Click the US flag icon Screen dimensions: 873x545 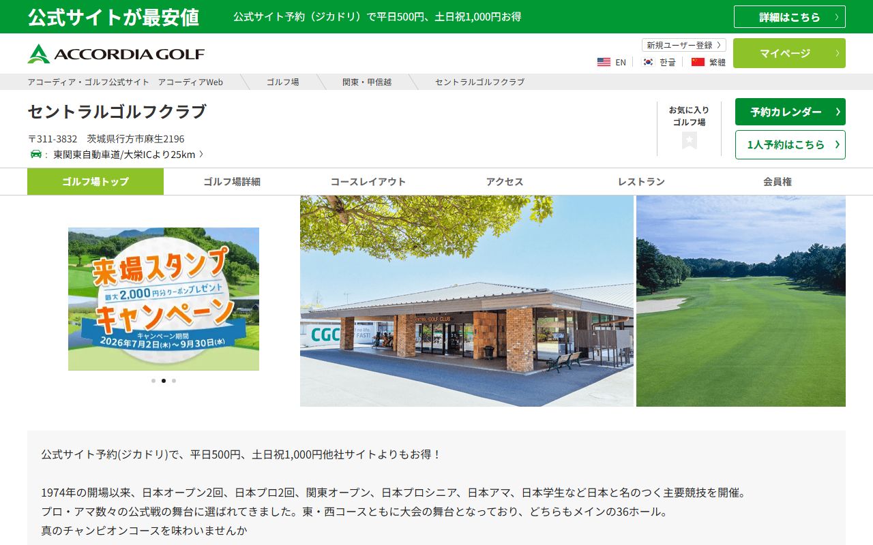604,62
